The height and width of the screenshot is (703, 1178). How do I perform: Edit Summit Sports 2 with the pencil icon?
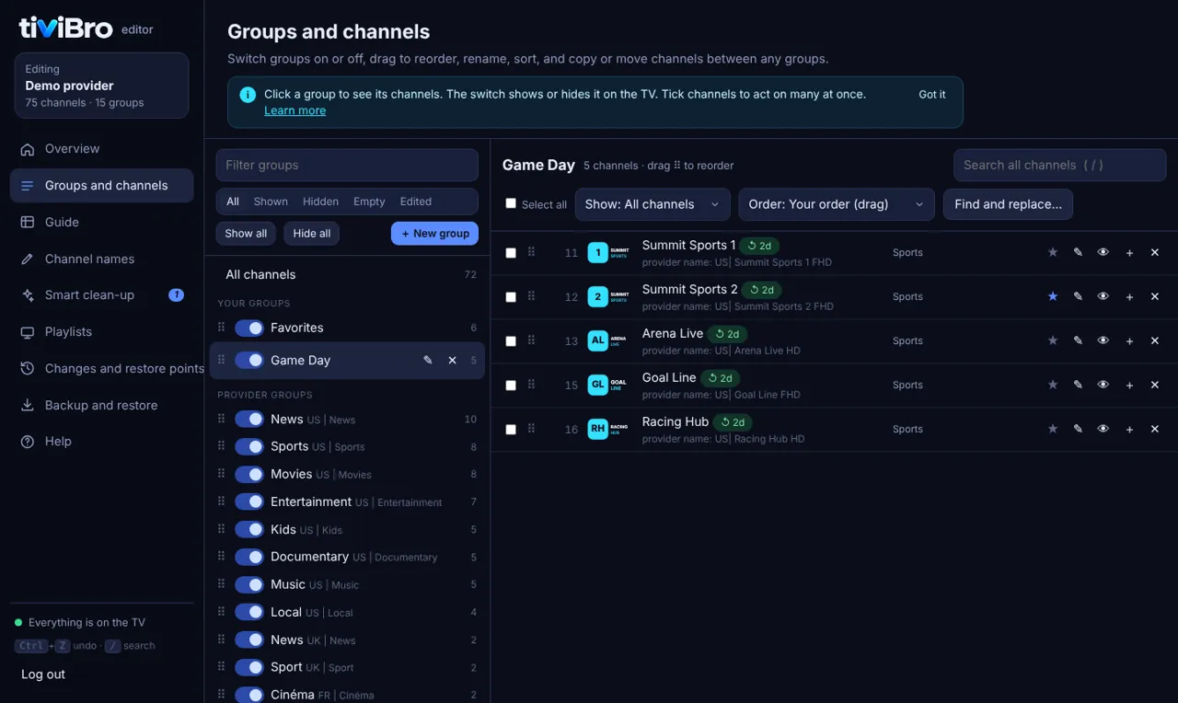coord(1078,297)
